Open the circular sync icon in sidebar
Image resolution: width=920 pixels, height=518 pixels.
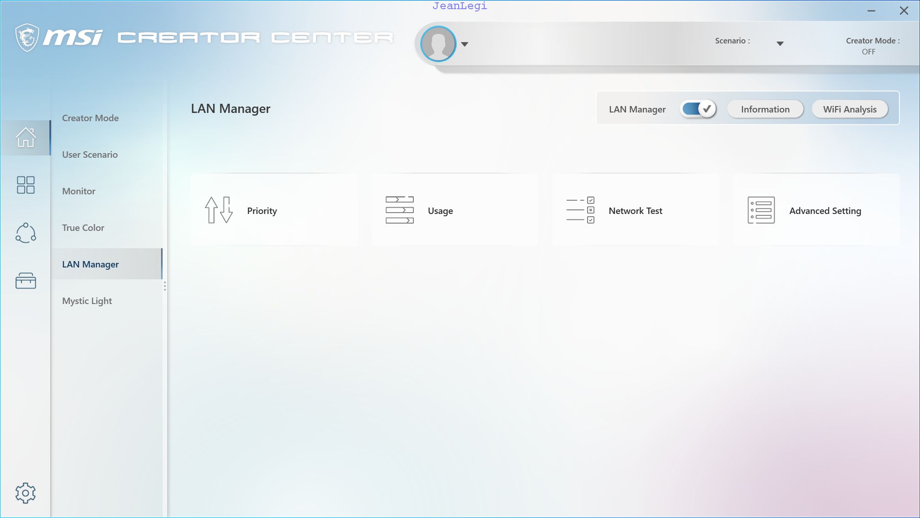[x=26, y=233]
